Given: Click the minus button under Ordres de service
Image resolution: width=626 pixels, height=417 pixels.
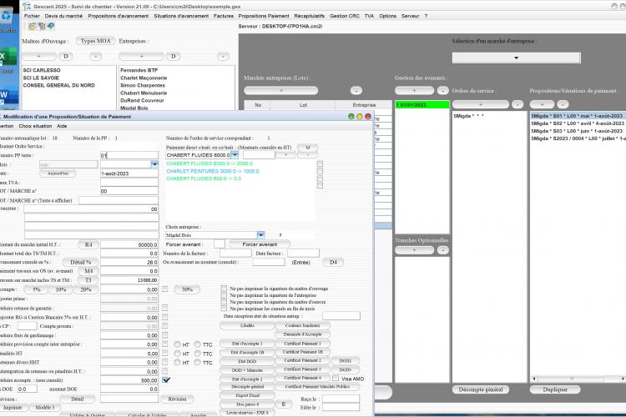Looking at the screenshot, I should tap(517, 104).
